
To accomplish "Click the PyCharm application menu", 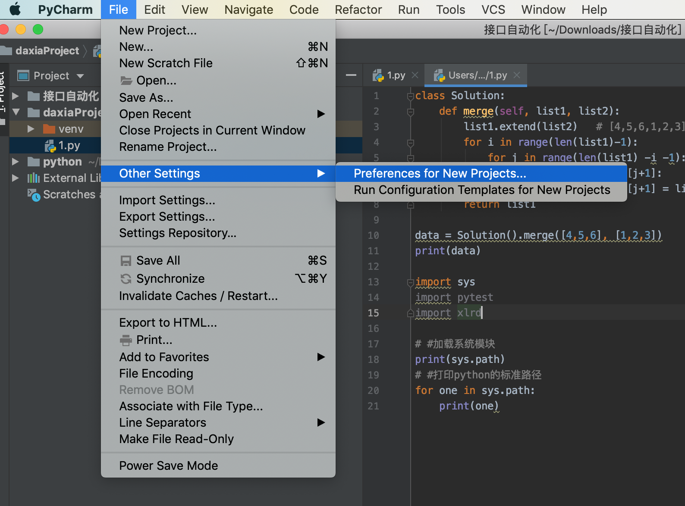I will 65,9.
